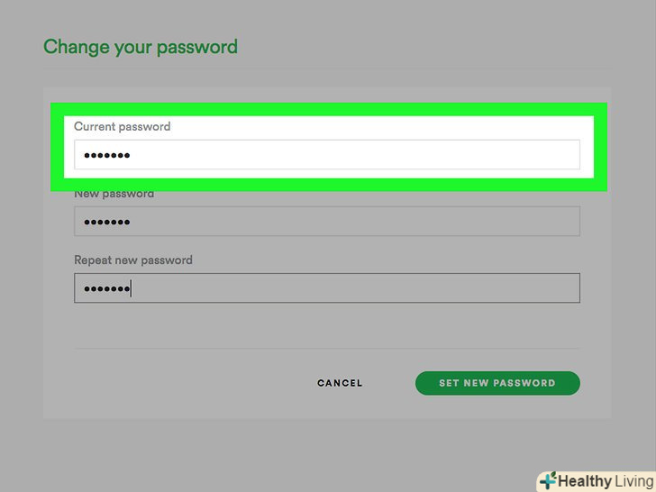Click the "Change your password" heading

[141, 47]
